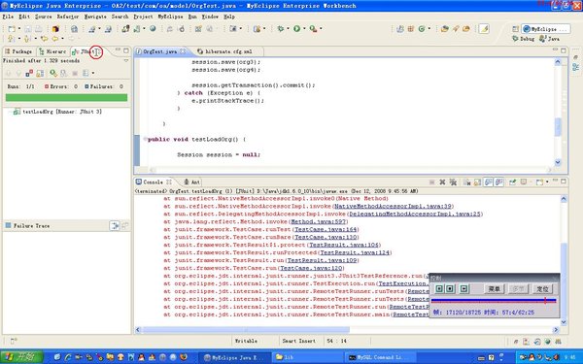The height and width of the screenshot is (364, 583).
Task: Open Method.java:597 stack trace link
Action: click(x=318, y=221)
